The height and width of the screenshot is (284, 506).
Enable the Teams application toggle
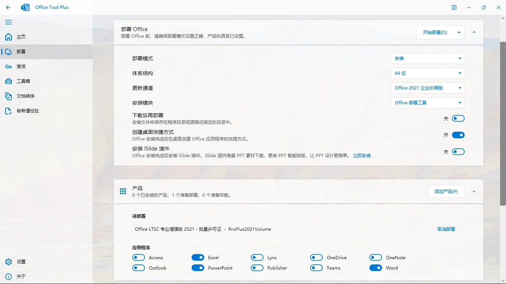[316, 268]
